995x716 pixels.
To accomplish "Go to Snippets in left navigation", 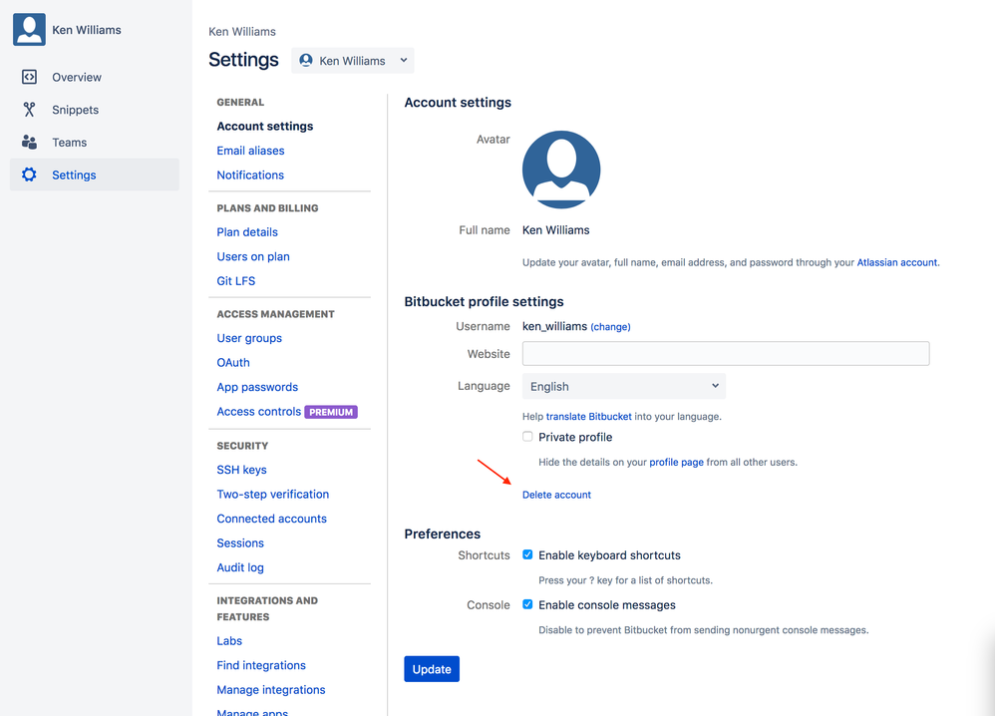I will pos(95,109).
